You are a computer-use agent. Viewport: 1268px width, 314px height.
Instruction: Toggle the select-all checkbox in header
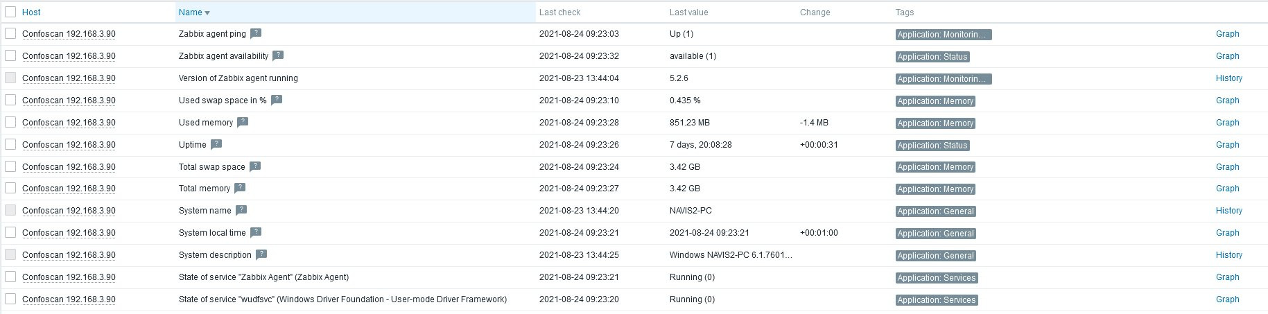(10, 12)
